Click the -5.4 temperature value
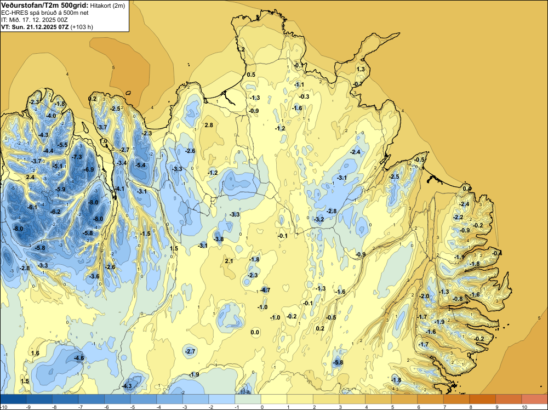 tap(141, 165)
